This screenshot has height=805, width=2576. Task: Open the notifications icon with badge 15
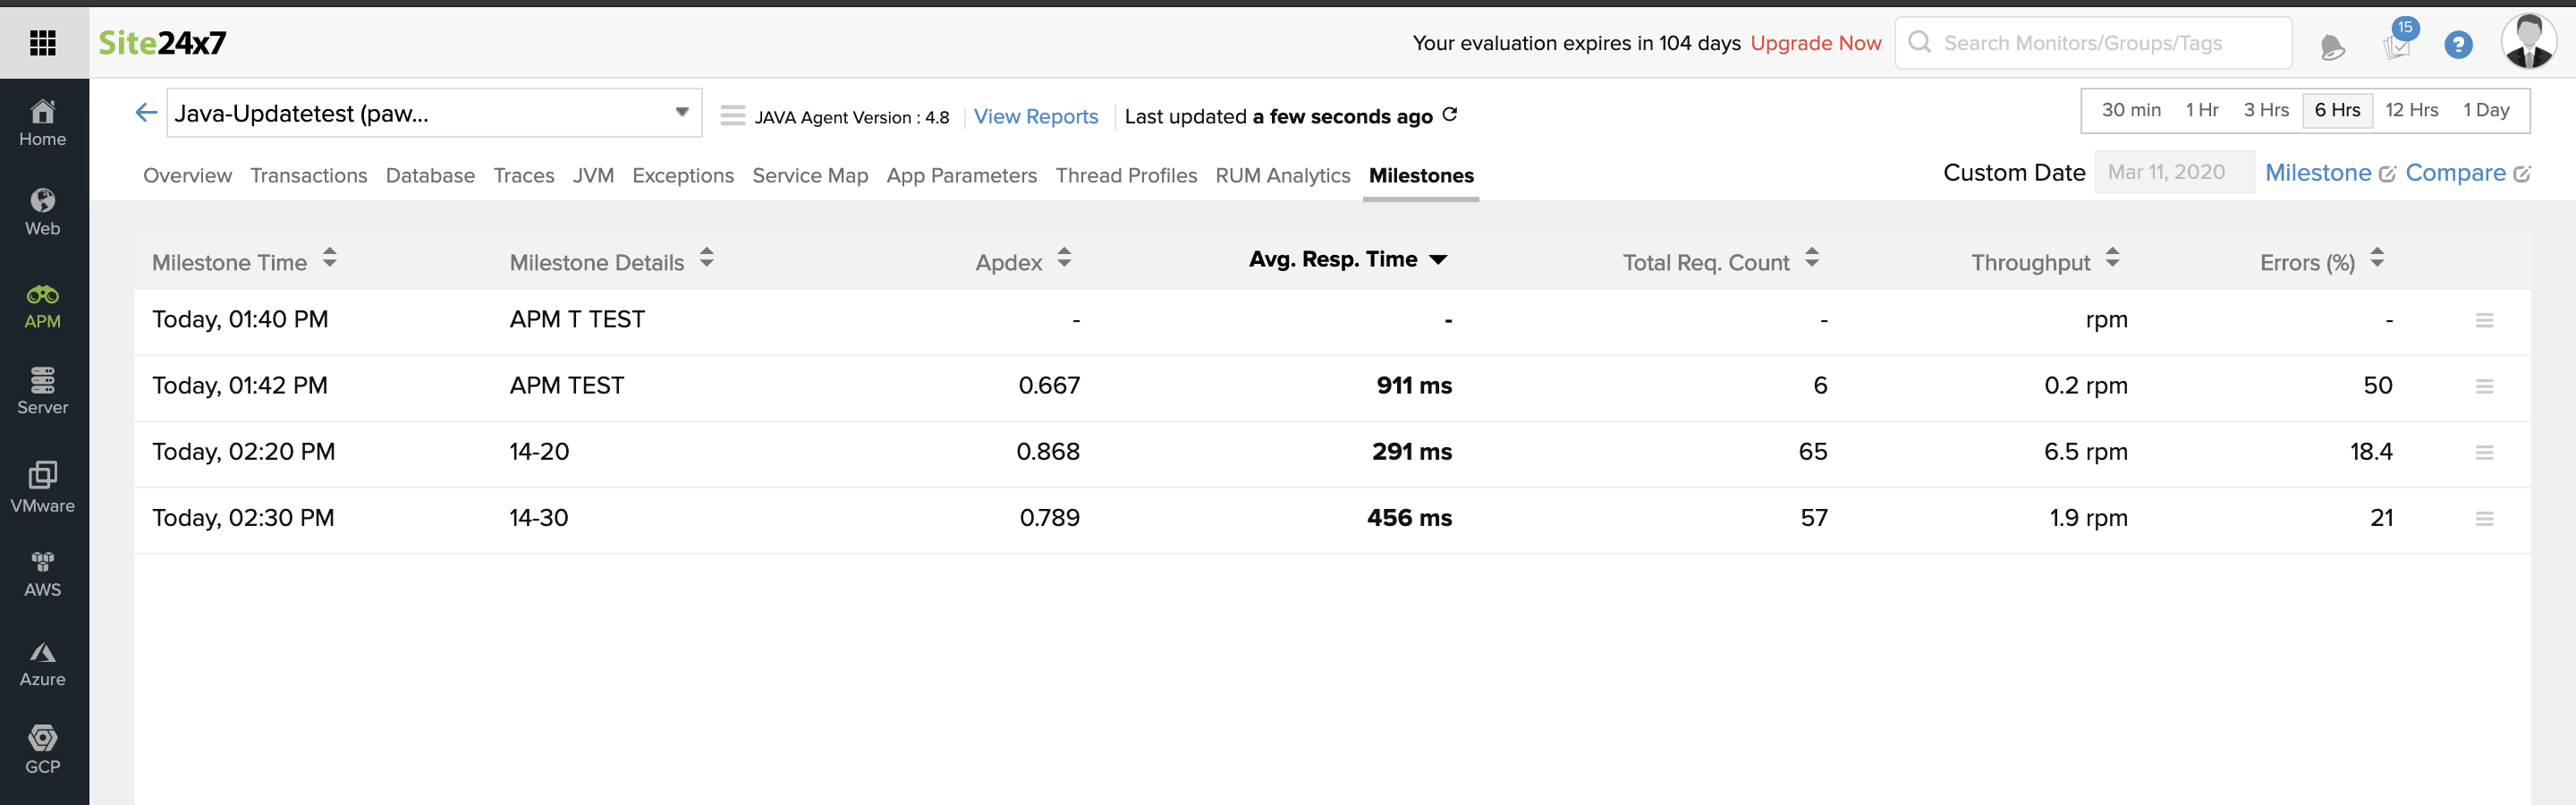2397,43
